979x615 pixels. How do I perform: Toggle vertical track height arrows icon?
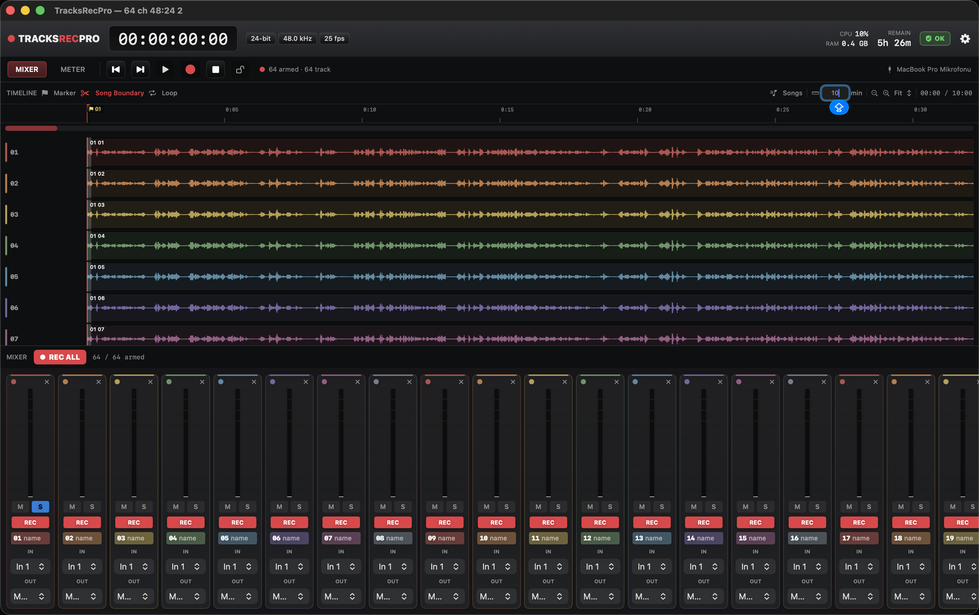click(x=909, y=93)
